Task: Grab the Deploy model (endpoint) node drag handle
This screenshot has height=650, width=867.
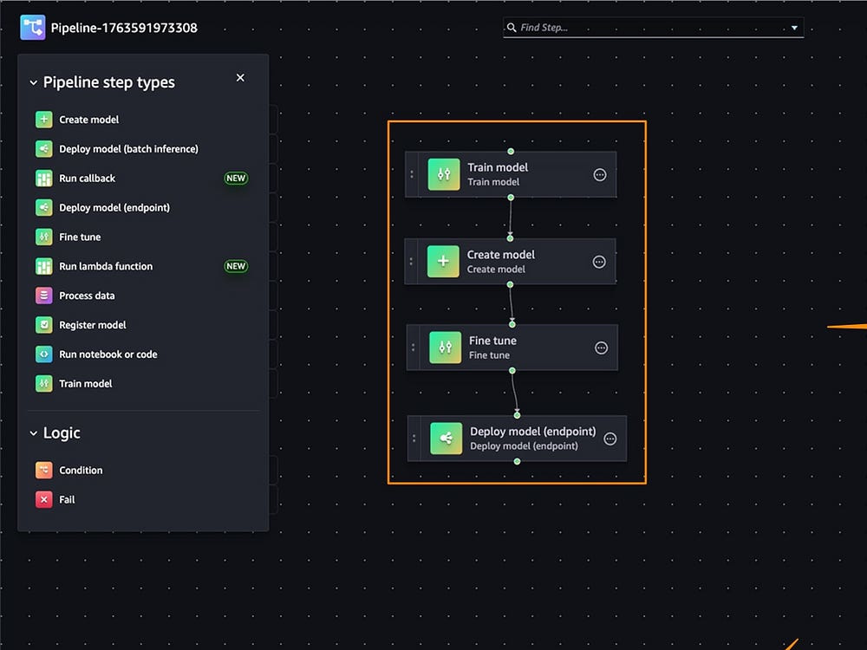Action: click(x=414, y=439)
